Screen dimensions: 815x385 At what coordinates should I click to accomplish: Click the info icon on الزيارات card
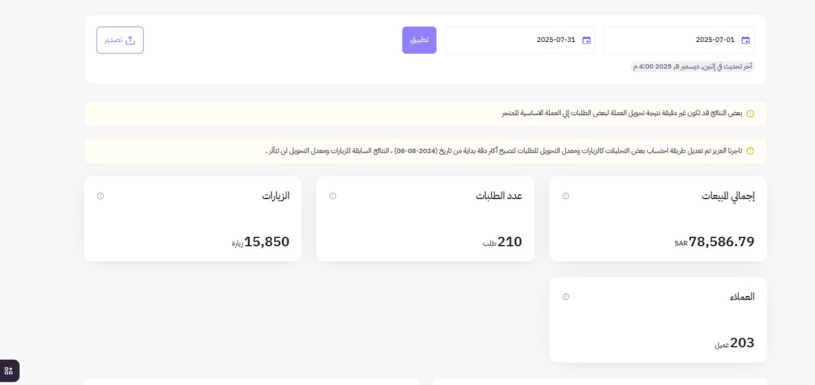coord(100,196)
